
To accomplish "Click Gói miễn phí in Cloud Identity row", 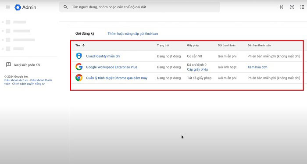I will 227,56.
